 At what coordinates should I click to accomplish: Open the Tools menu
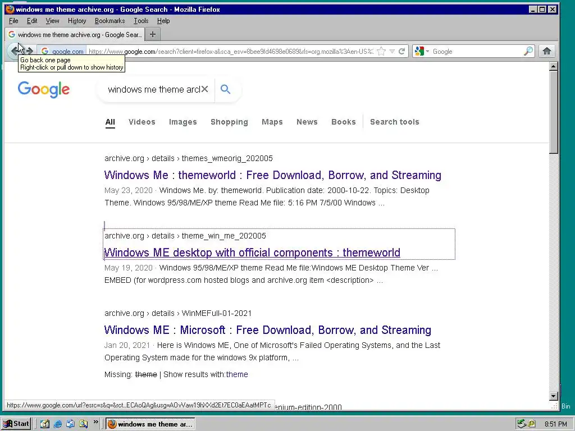(x=141, y=21)
